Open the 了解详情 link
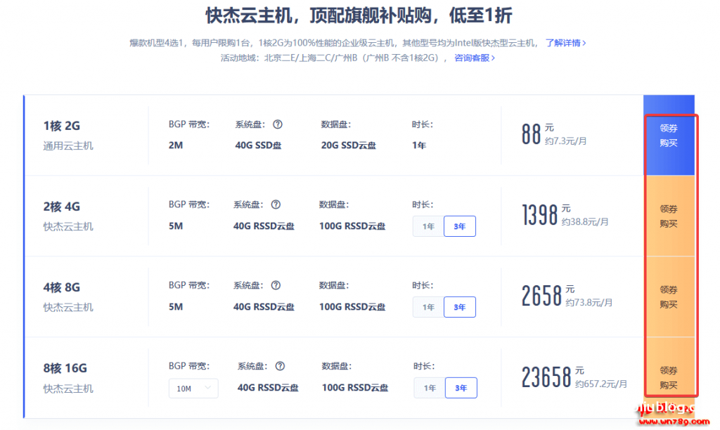720x430 pixels. coord(565,43)
